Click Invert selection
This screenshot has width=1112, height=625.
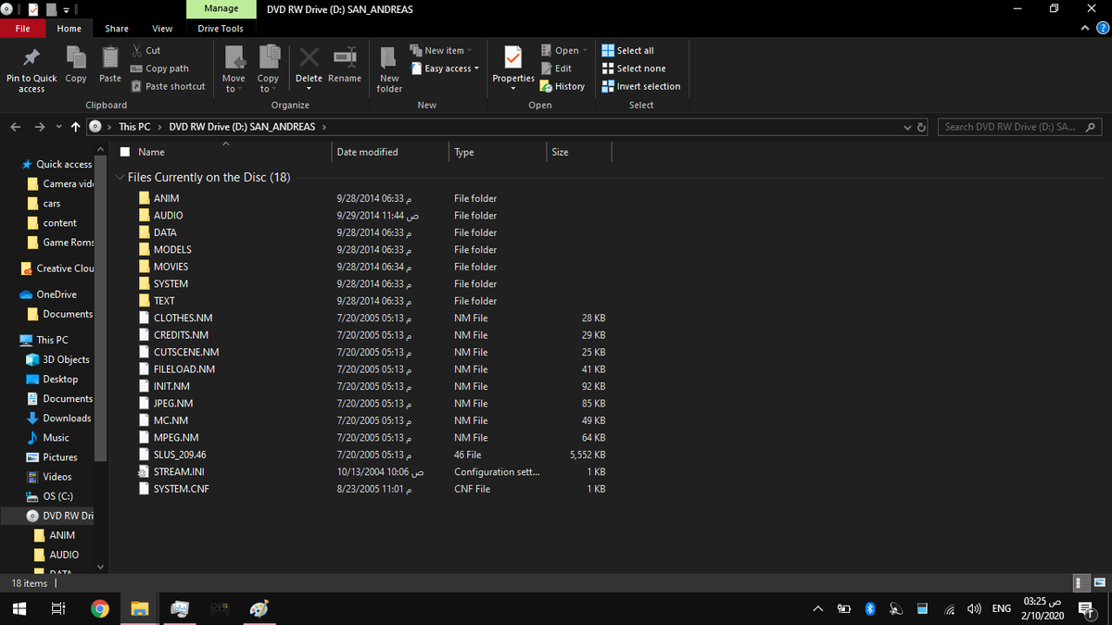641,86
